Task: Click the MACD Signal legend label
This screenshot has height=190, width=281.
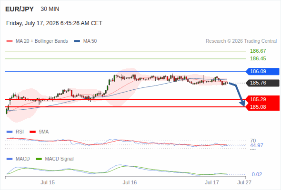Action: tap(59, 159)
